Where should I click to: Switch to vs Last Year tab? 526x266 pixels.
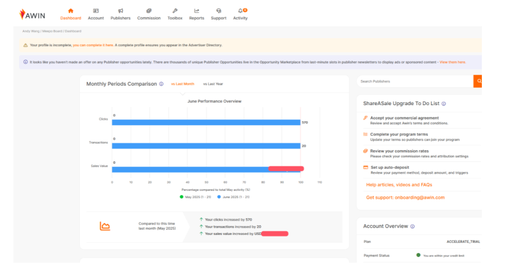point(213,84)
